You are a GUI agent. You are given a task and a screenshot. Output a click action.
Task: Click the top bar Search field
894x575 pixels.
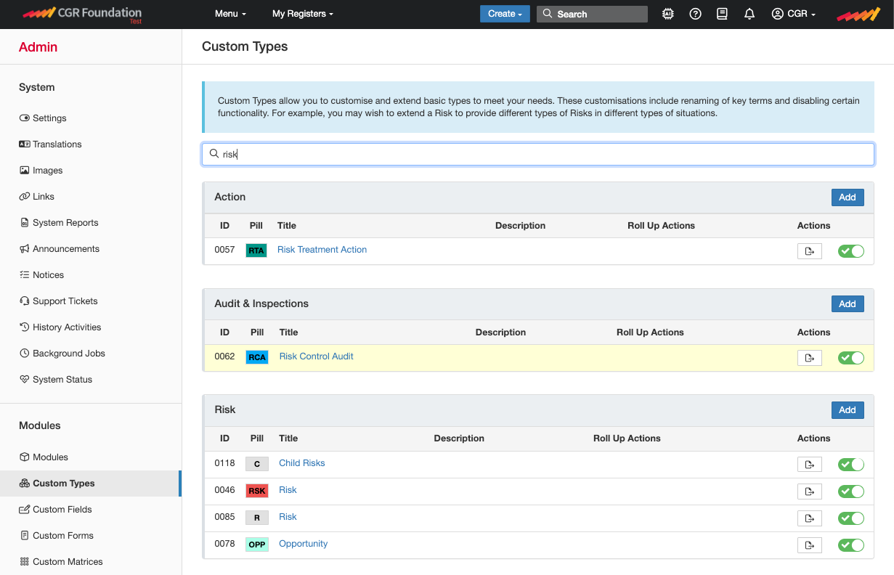point(592,14)
